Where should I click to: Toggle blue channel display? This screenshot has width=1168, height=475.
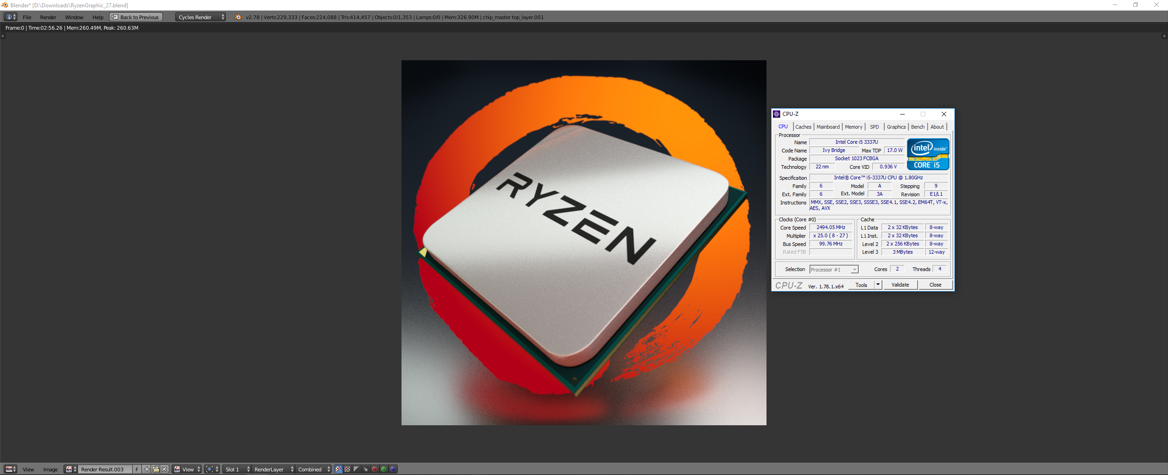393,469
